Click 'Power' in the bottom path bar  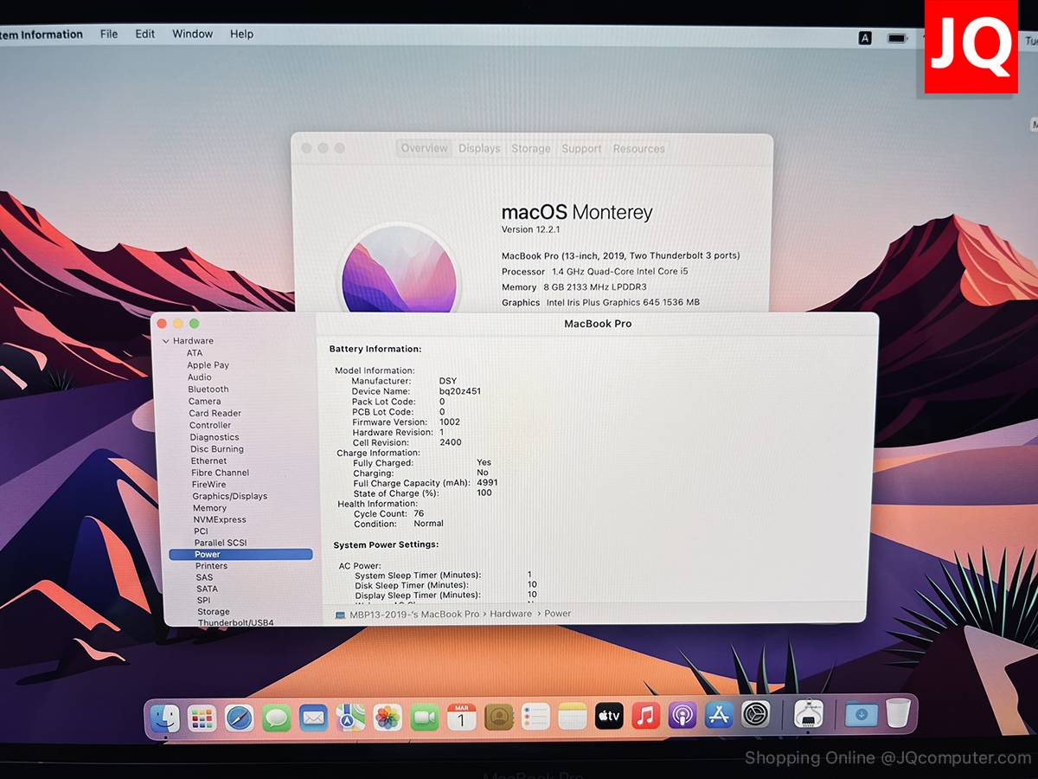[x=558, y=614]
